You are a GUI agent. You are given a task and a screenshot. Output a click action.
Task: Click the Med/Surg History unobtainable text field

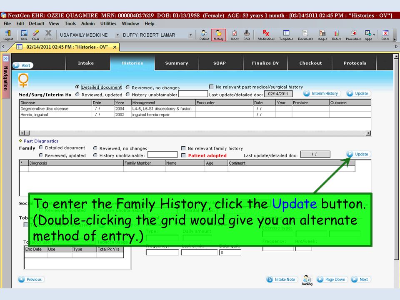coord(193,94)
